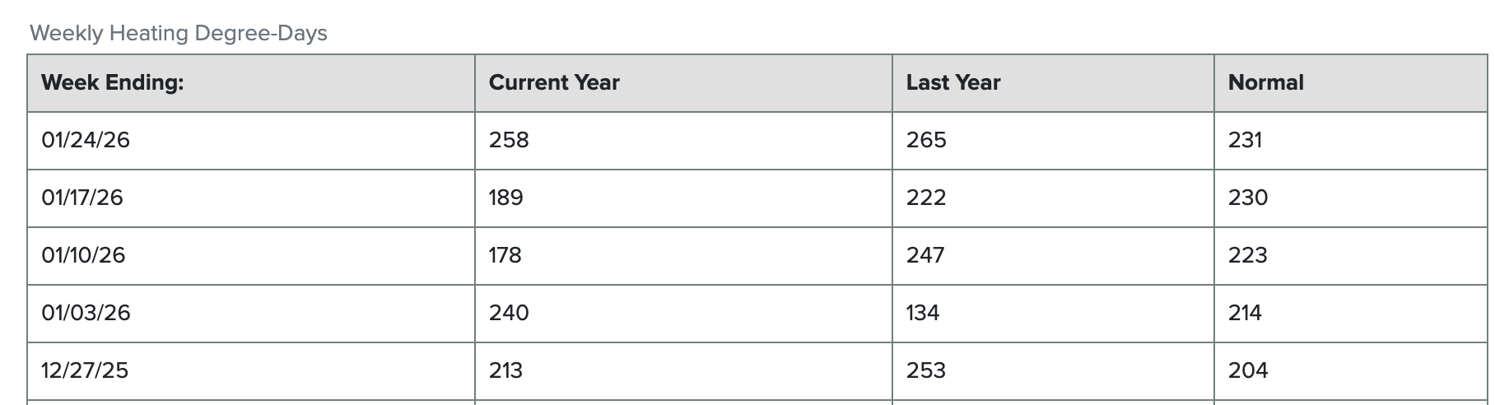Click last year value 134
This screenshot has width=1495, height=405.
(923, 314)
